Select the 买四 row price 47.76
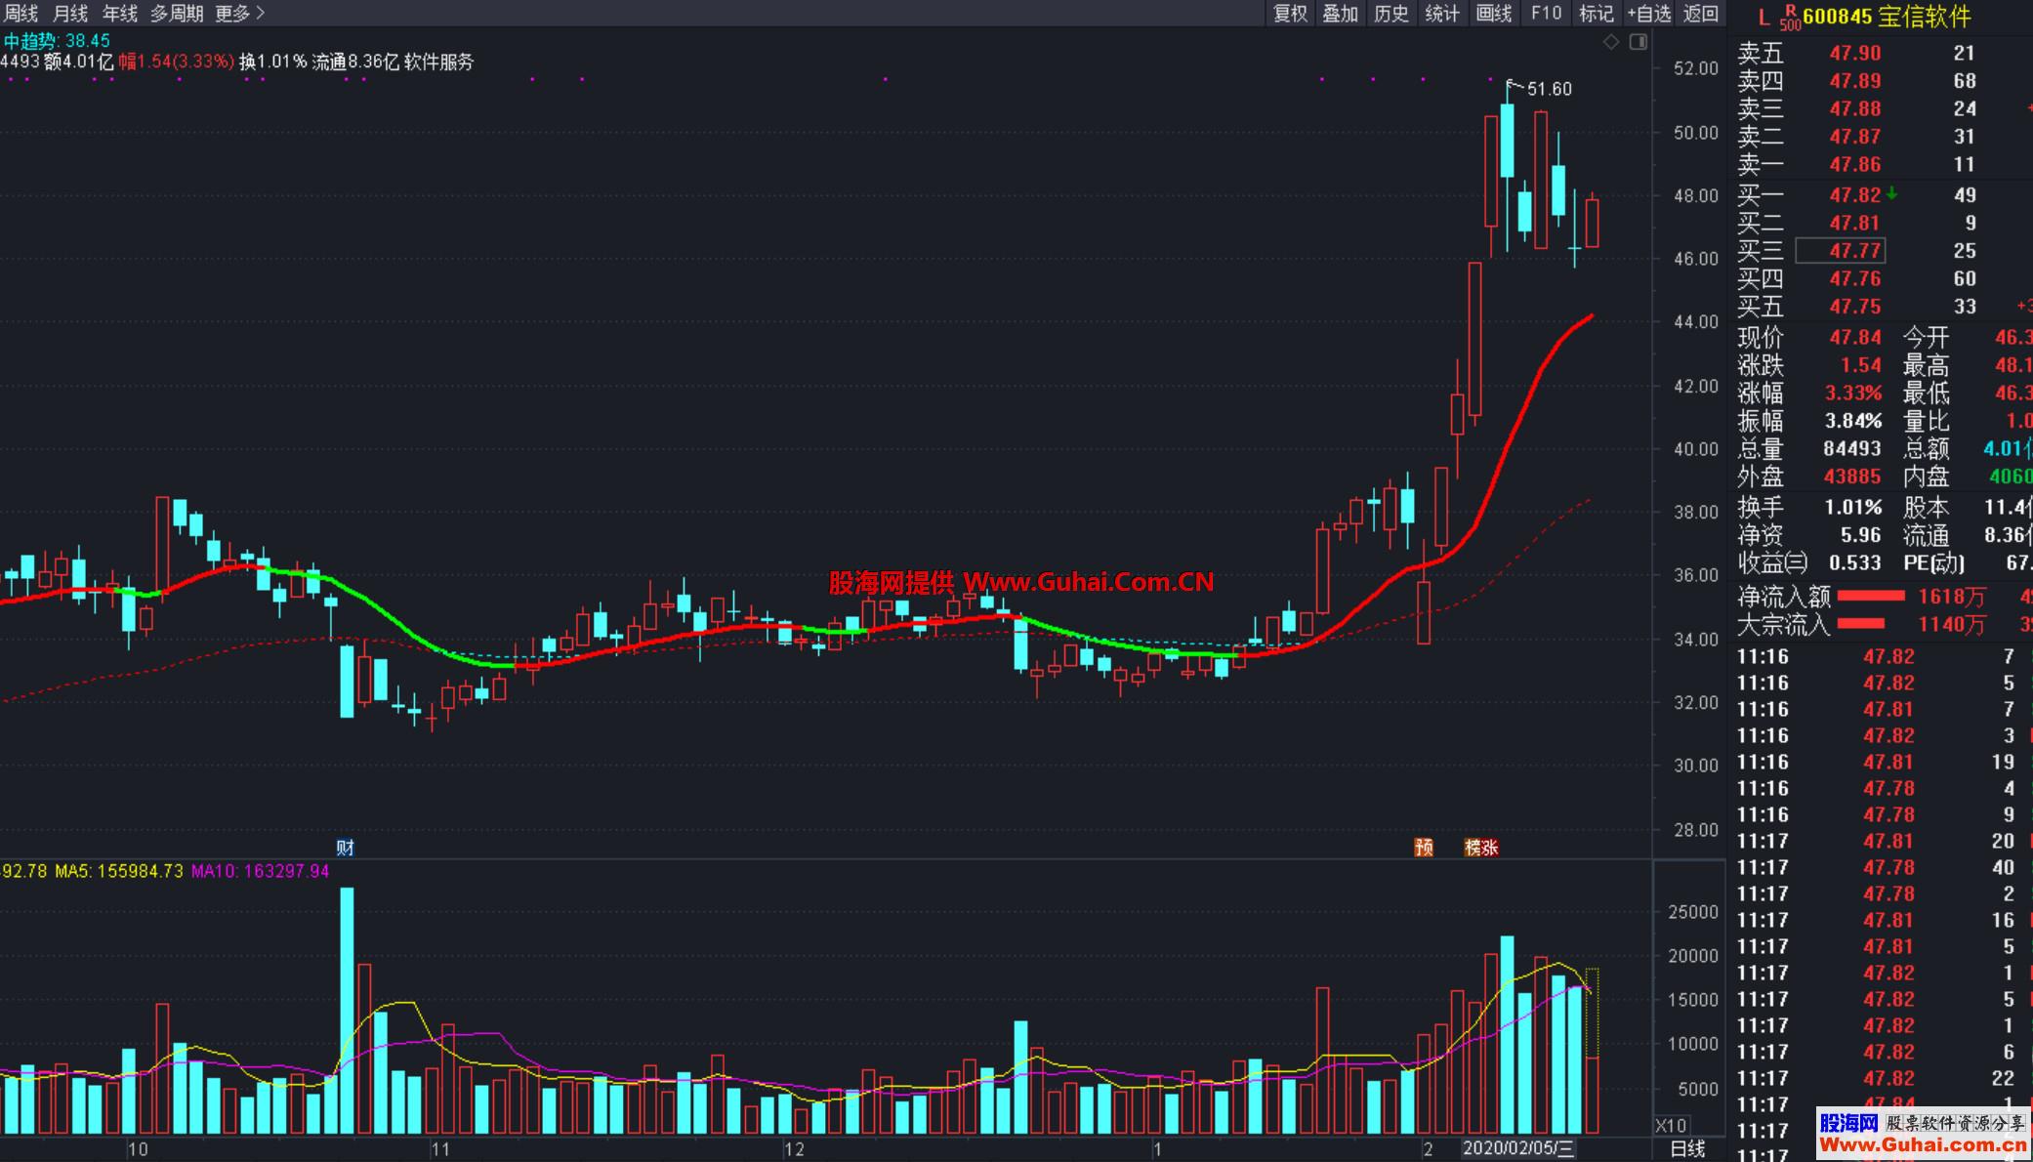This screenshot has height=1162, width=2033. (x=1854, y=278)
